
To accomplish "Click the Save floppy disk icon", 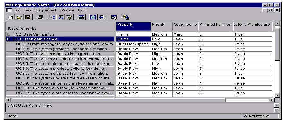I will pyautogui.click(x=28, y=17).
